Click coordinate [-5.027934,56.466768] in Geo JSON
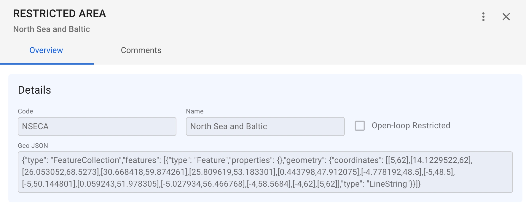Screen dimensions: 526x205 click(x=203, y=184)
